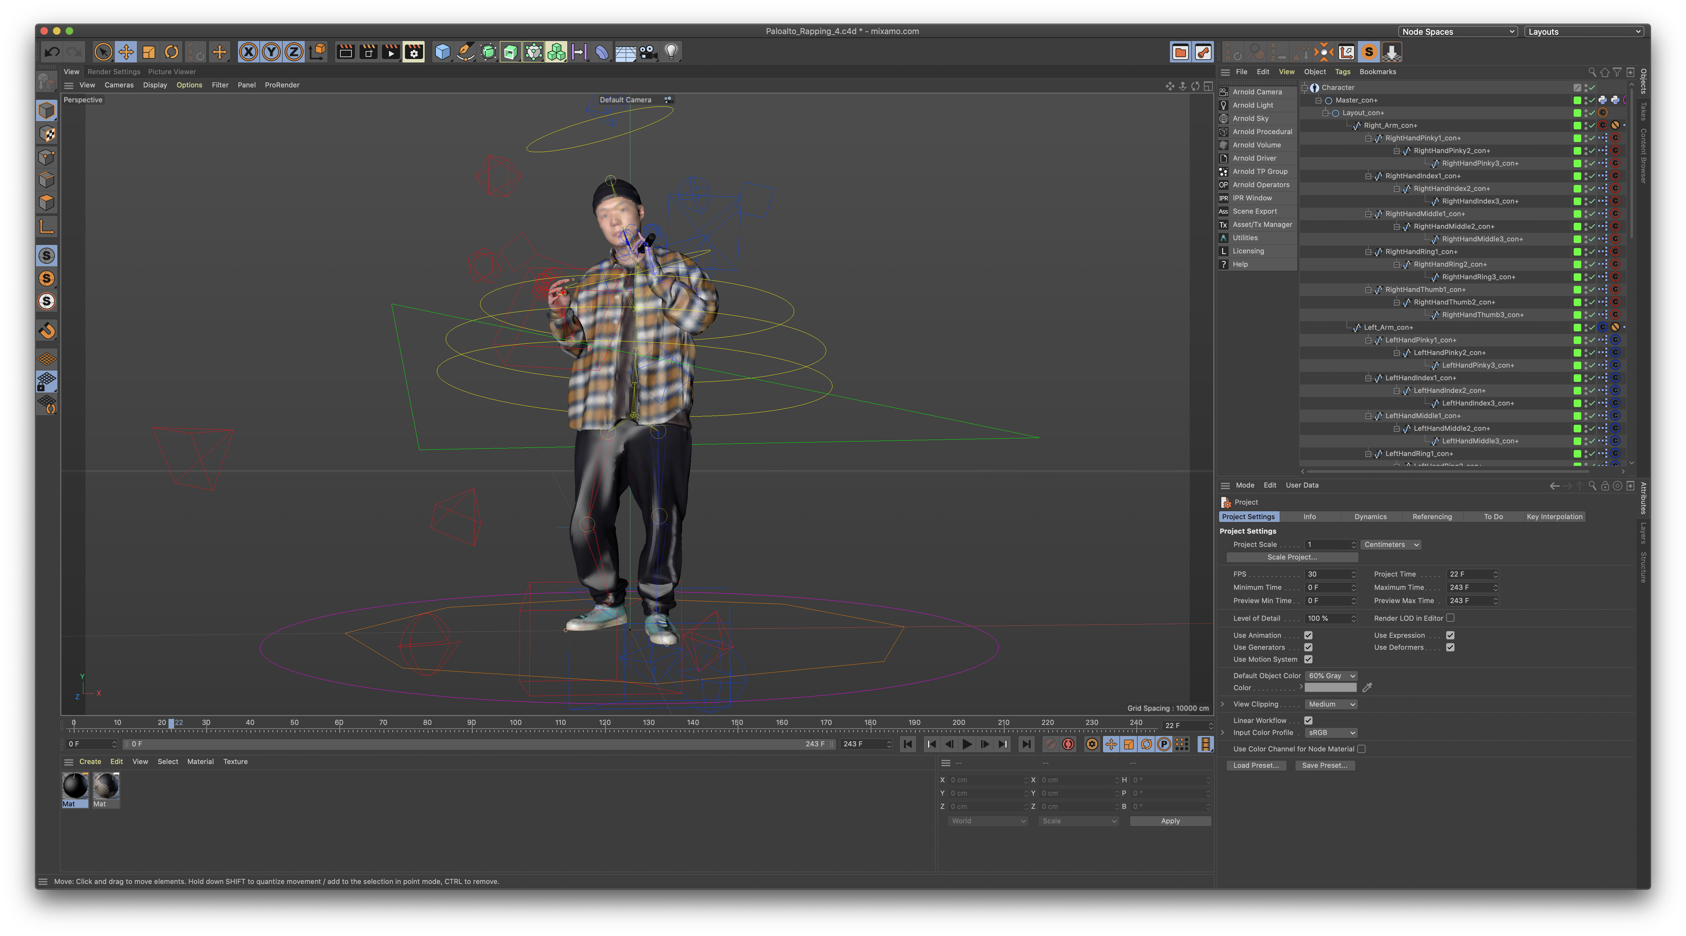Screen dimensions: 1686x936
Task: Toggle Use Color Channel for Node Material
Action: pos(1361,749)
